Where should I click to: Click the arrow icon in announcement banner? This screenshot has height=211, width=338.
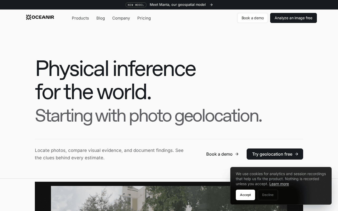tap(211, 5)
